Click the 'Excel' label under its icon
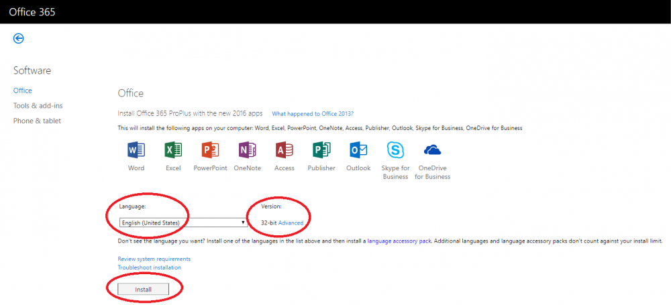Screen dimensions: 671x305 point(173,168)
